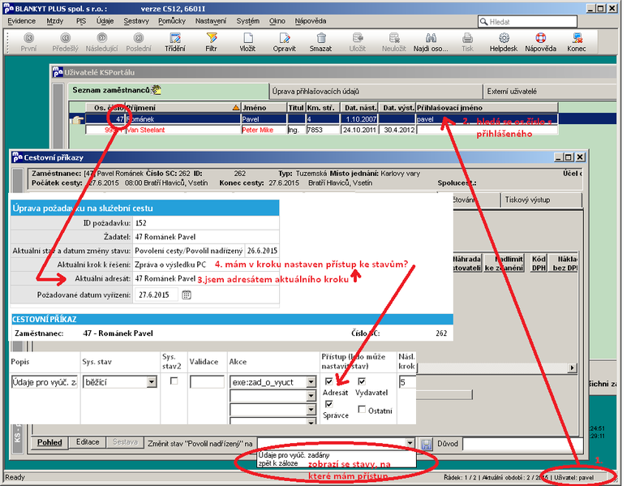Jump to last record with Poslední
This screenshot has width=631, height=486.
139,42
